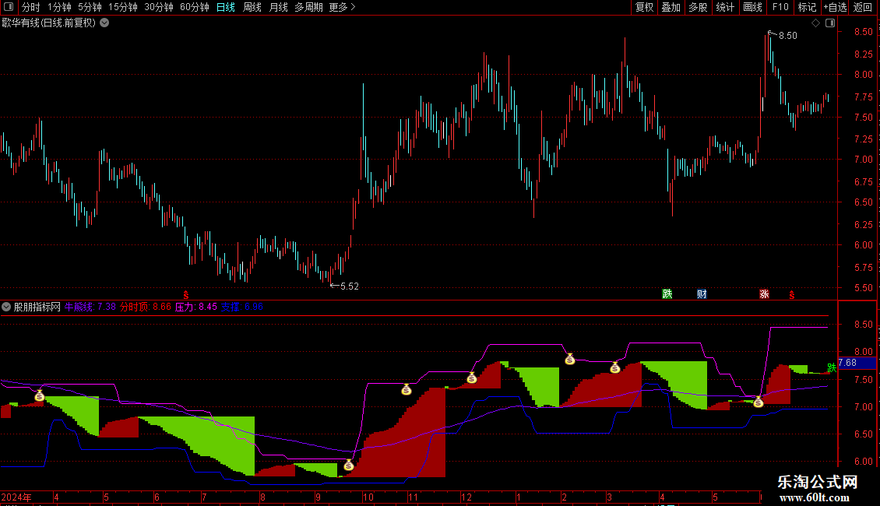The height and width of the screenshot is (506, 880).
Task: Open F10 company info
Action: 780,7
